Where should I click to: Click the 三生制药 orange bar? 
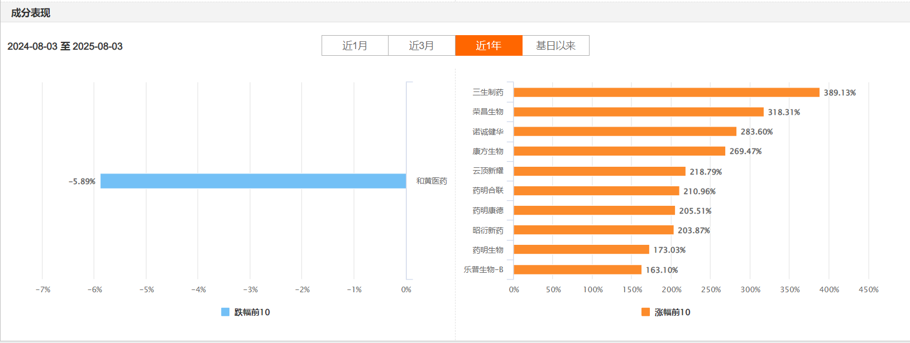pos(667,93)
